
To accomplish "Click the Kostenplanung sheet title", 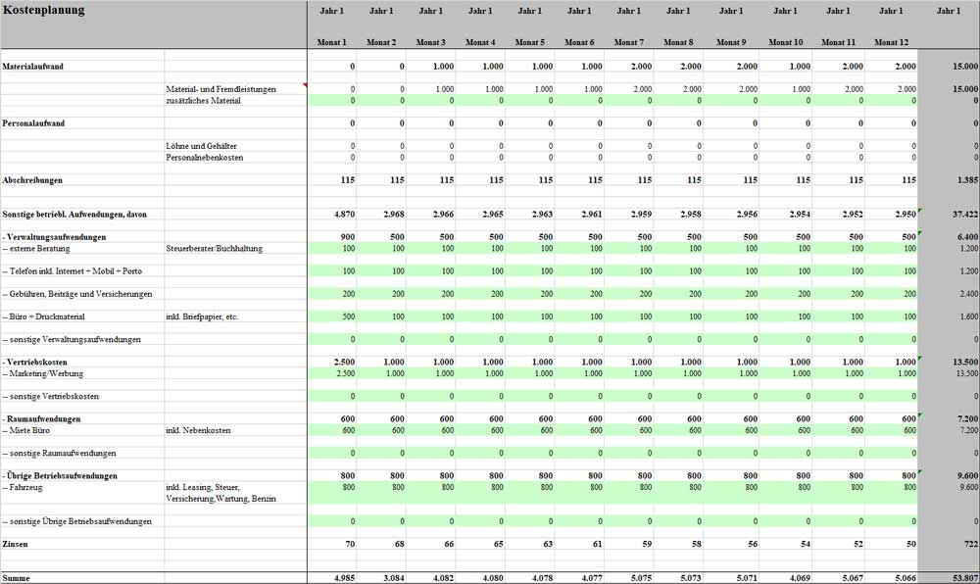I will click(x=44, y=10).
